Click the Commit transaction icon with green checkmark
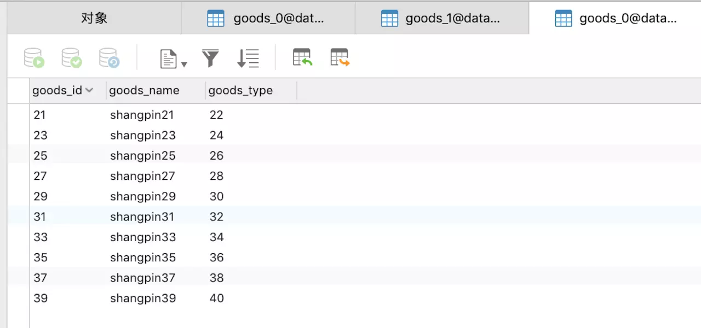 (x=71, y=58)
